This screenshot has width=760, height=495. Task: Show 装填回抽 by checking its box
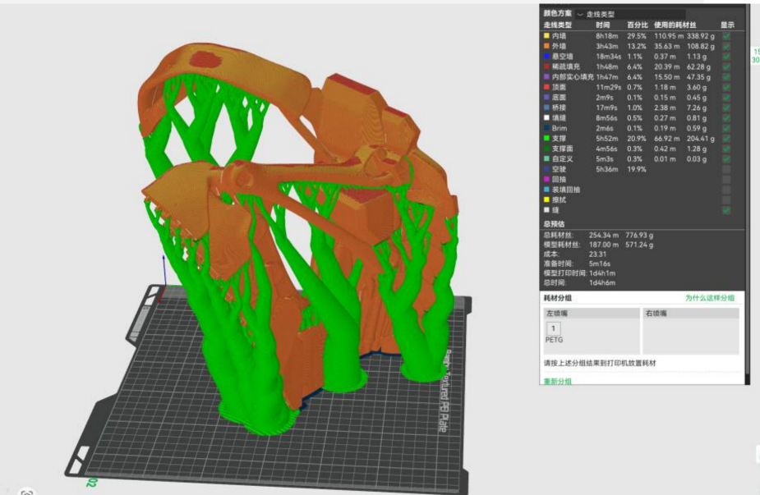point(726,190)
